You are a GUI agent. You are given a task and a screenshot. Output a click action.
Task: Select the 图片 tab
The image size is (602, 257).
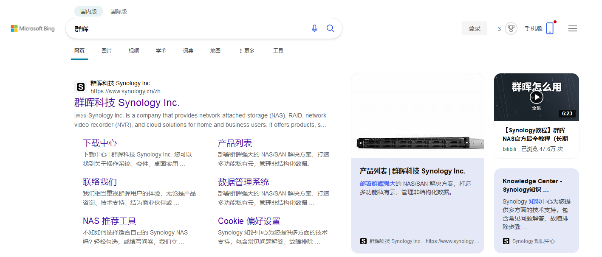coord(107,51)
